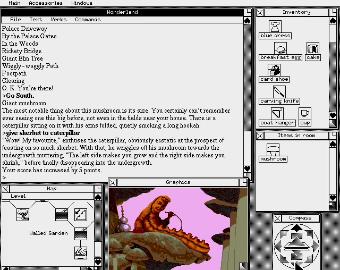Select the bottom-most map room icon
340x270 pixels.
click(81, 252)
